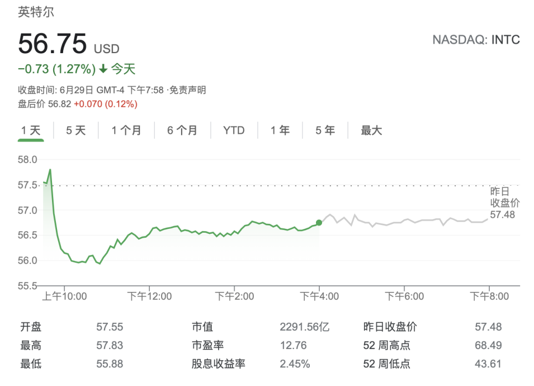534x386 pixels.
Task: Click the 英特尔 company name
Action: pyautogui.click(x=36, y=12)
